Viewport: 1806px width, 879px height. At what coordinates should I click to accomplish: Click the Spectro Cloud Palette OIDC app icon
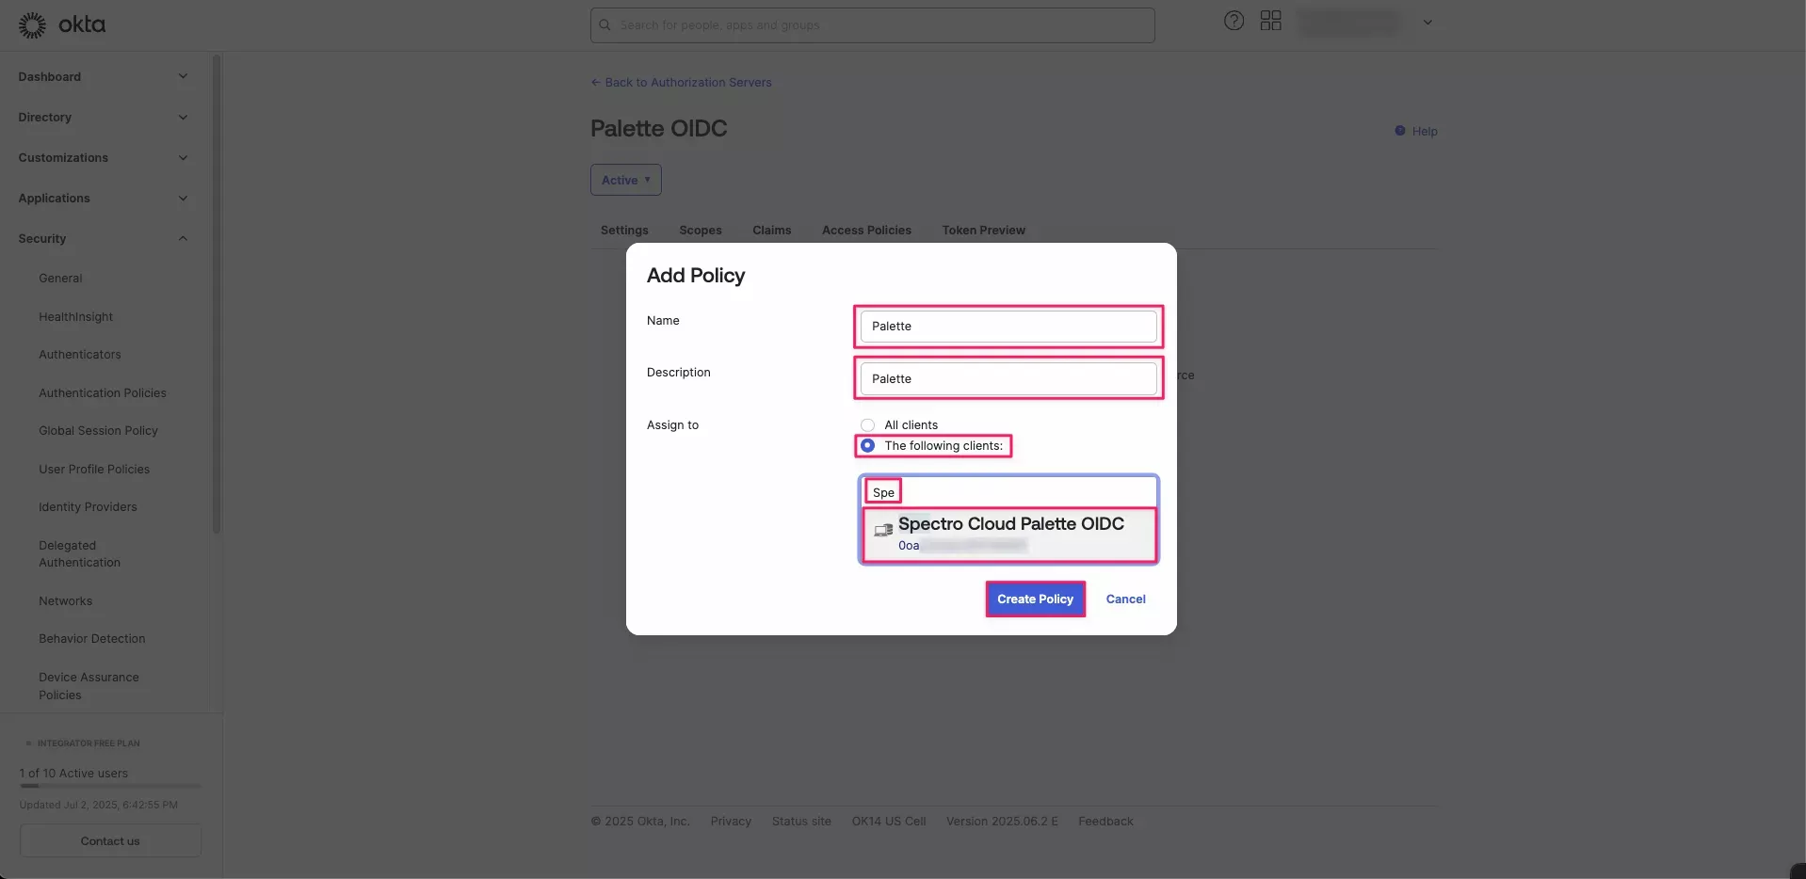(881, 531)
